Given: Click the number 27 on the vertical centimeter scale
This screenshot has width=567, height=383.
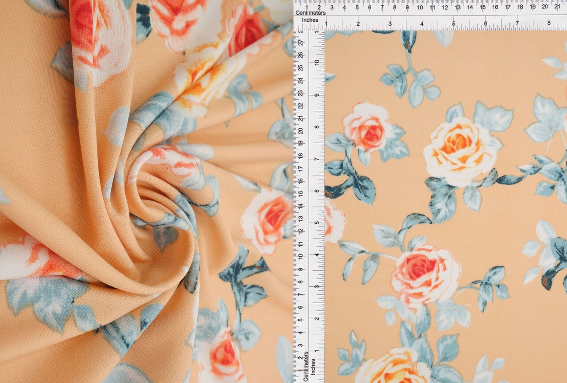Looking at the screenshot, I should click(x=300, y=42).
